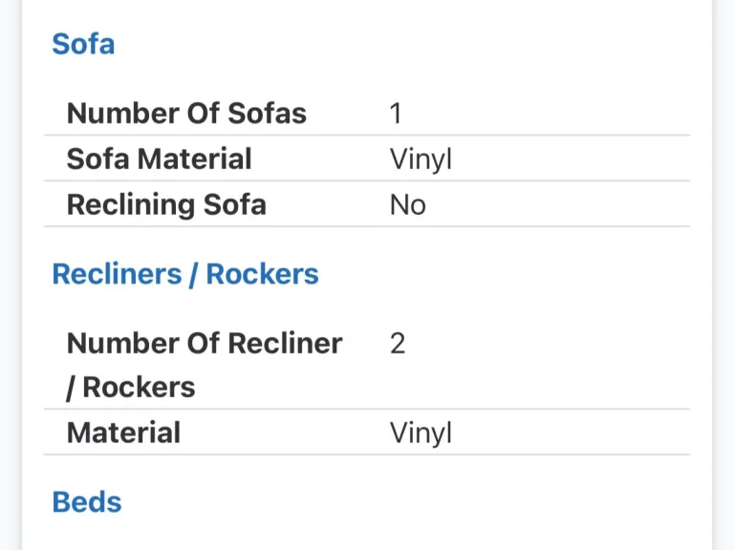Click the divider line below Number Of Sofas

click(x=367, y=136)
